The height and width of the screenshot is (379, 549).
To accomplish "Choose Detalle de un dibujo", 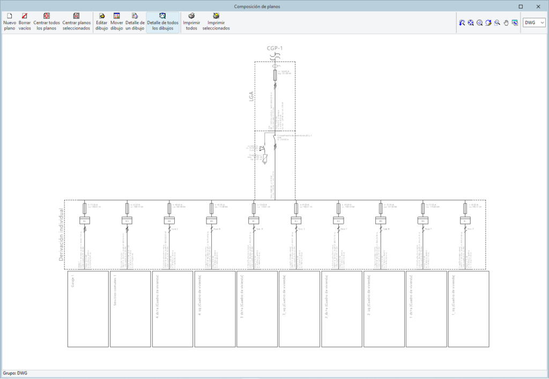I will (135, 22).
